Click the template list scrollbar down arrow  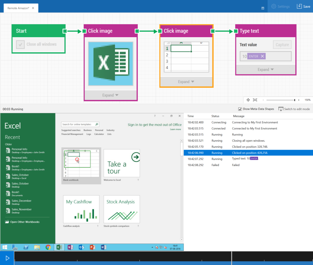tap(182, 240)
